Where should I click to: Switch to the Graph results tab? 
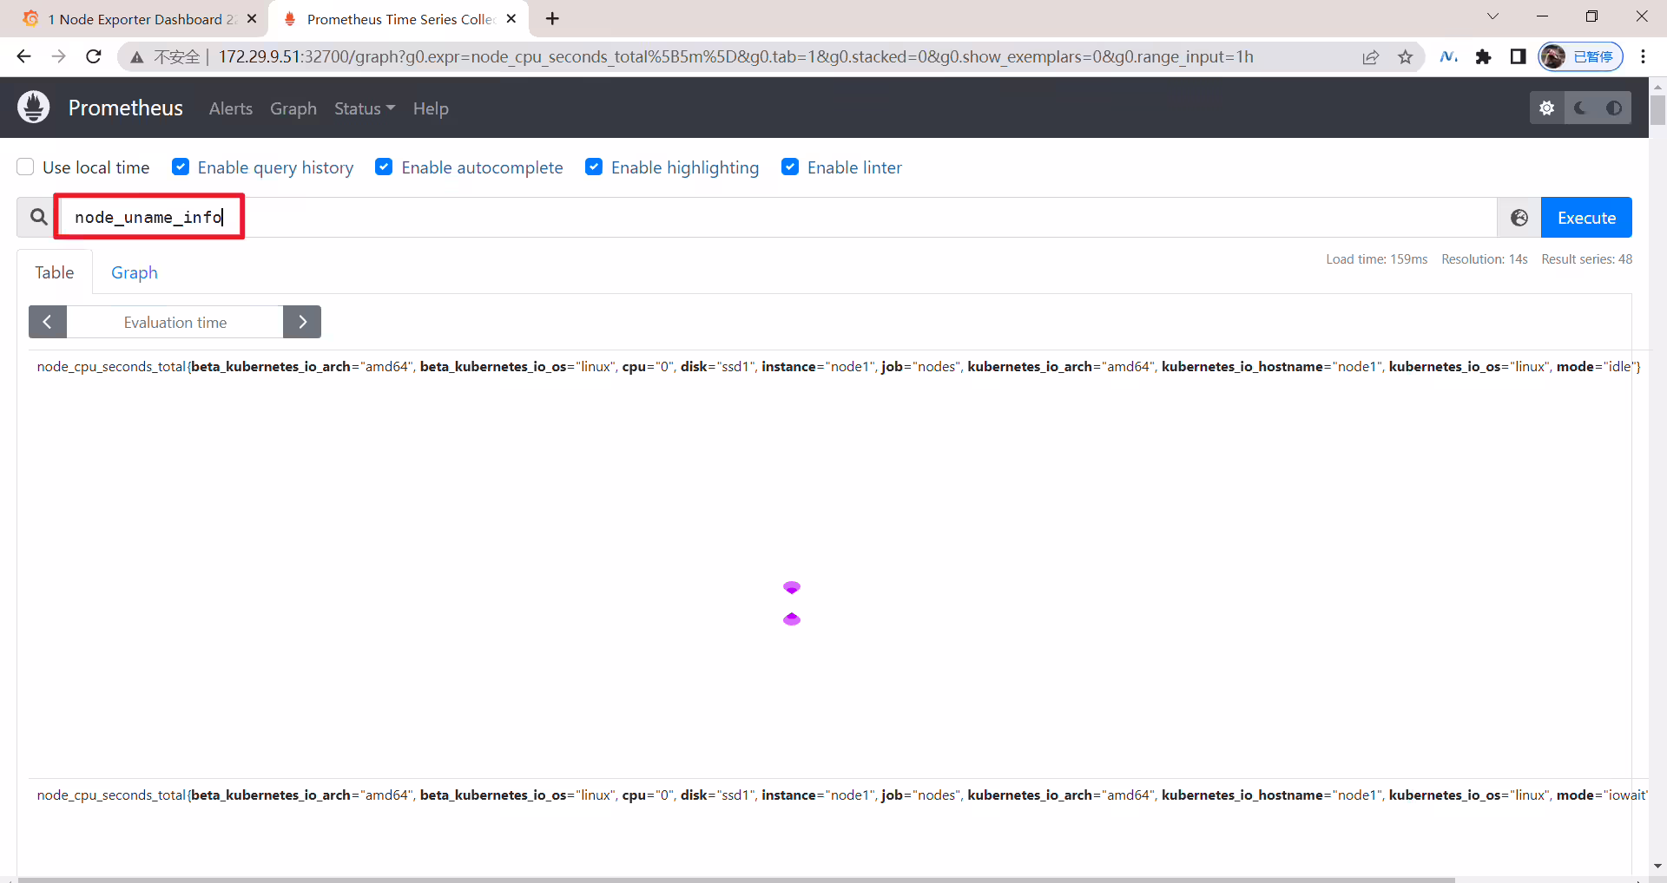click(x=135, y=272)
